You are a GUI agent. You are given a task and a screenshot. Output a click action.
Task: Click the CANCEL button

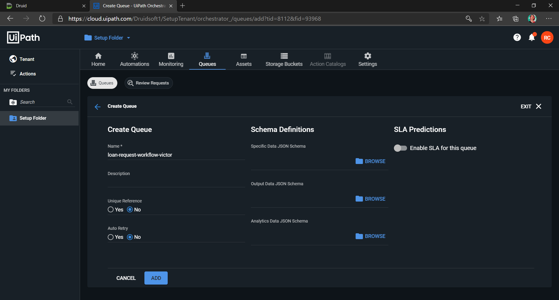126,278
